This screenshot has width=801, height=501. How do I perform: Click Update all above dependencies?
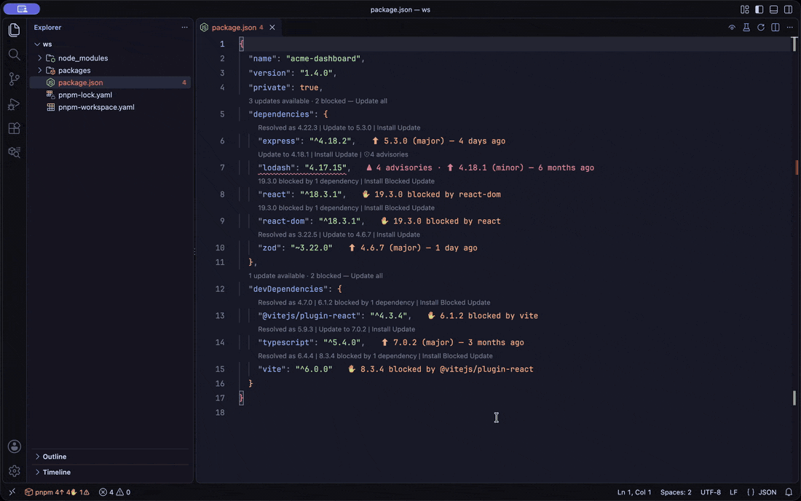click(371, 101)
